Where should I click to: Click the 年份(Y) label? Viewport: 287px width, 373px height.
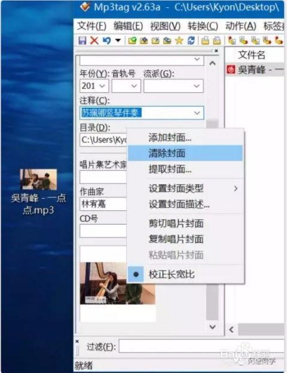pyautogui.click(x=94, y=74)
